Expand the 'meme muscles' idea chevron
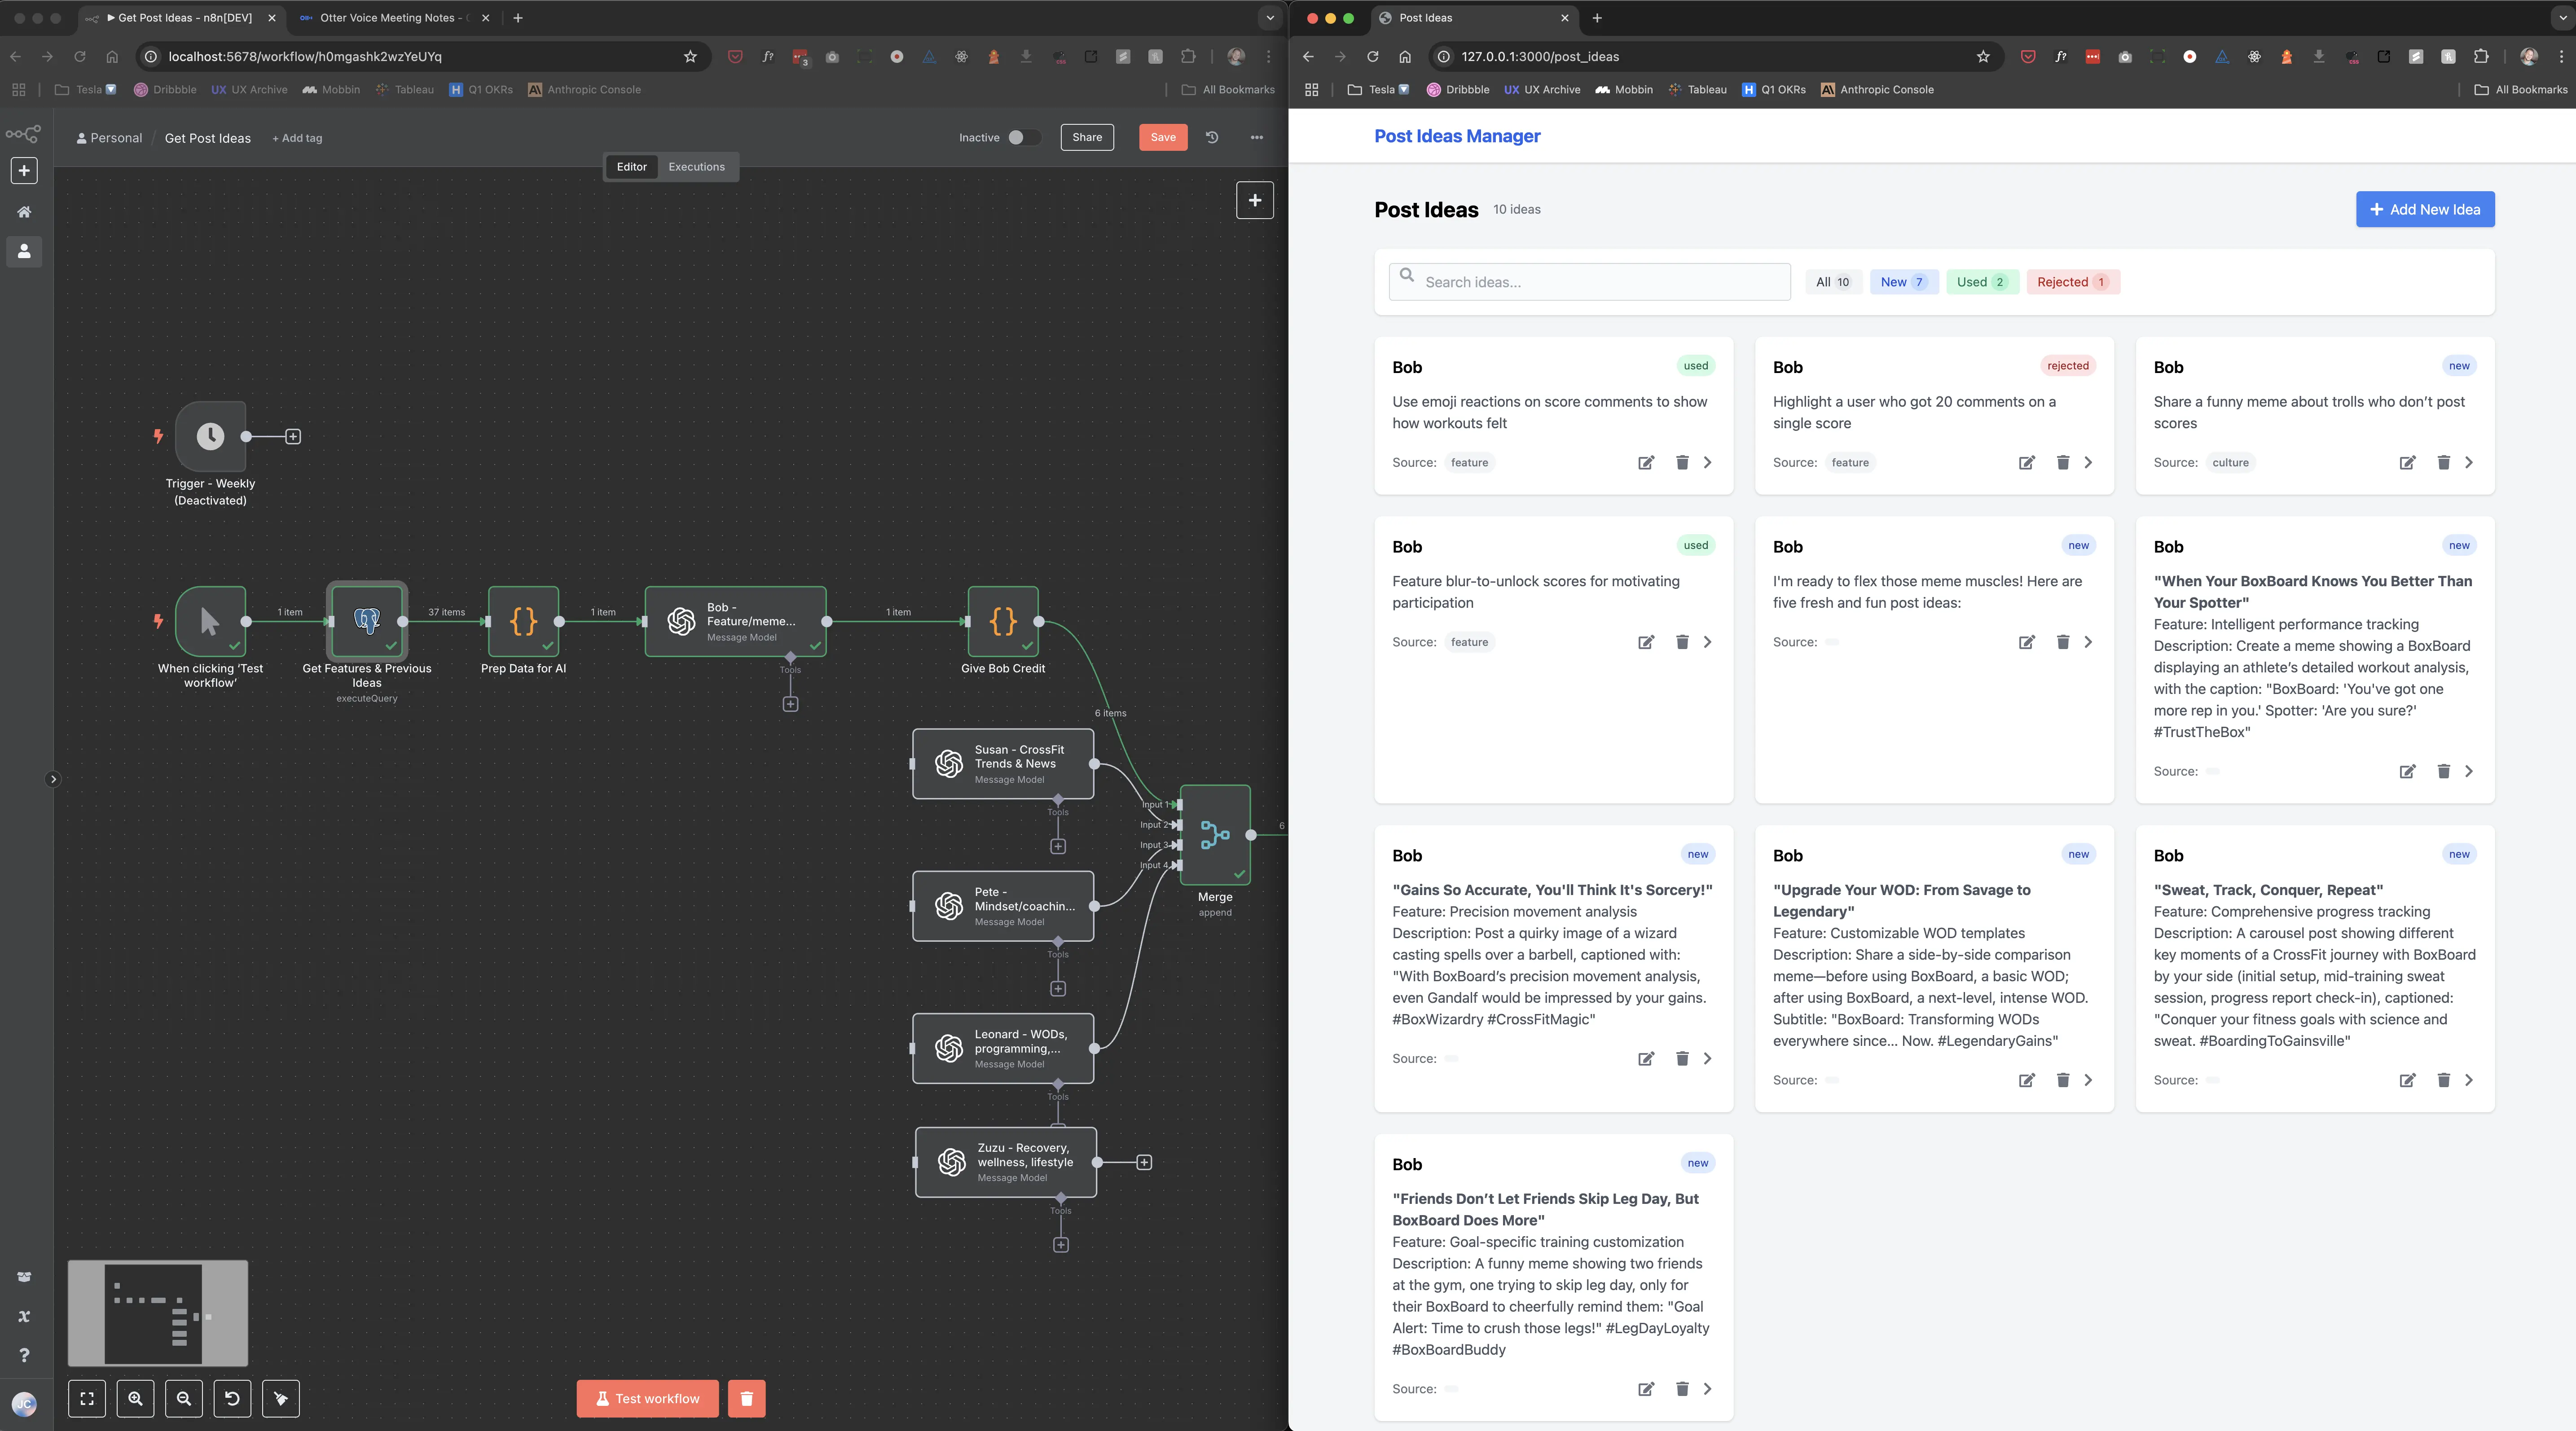Screen dimensions: 2576x1431 2088,642
